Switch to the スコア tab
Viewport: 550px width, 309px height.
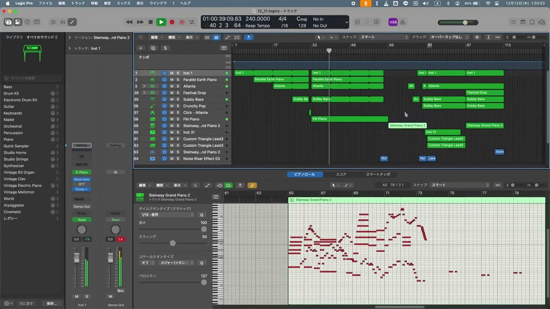tap(341, 174)
